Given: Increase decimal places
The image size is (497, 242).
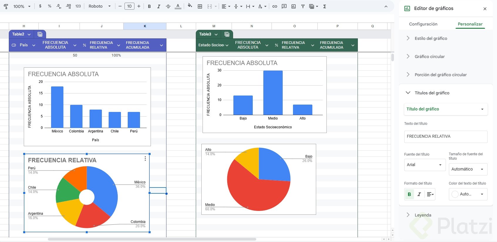Looking at the screenshot, I should click(x=68, y=6).
